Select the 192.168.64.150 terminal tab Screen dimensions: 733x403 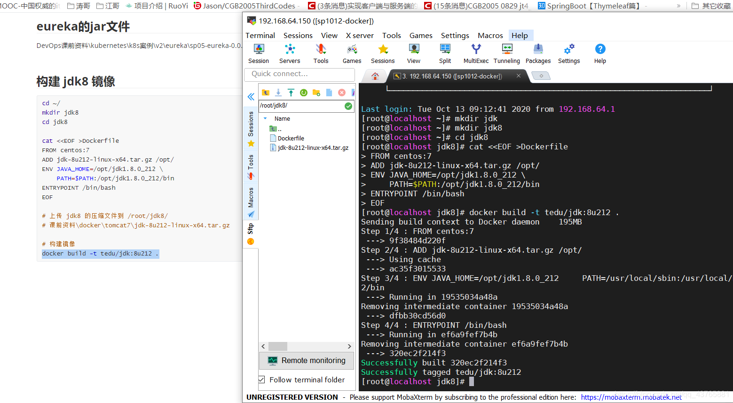pos(452,76)
